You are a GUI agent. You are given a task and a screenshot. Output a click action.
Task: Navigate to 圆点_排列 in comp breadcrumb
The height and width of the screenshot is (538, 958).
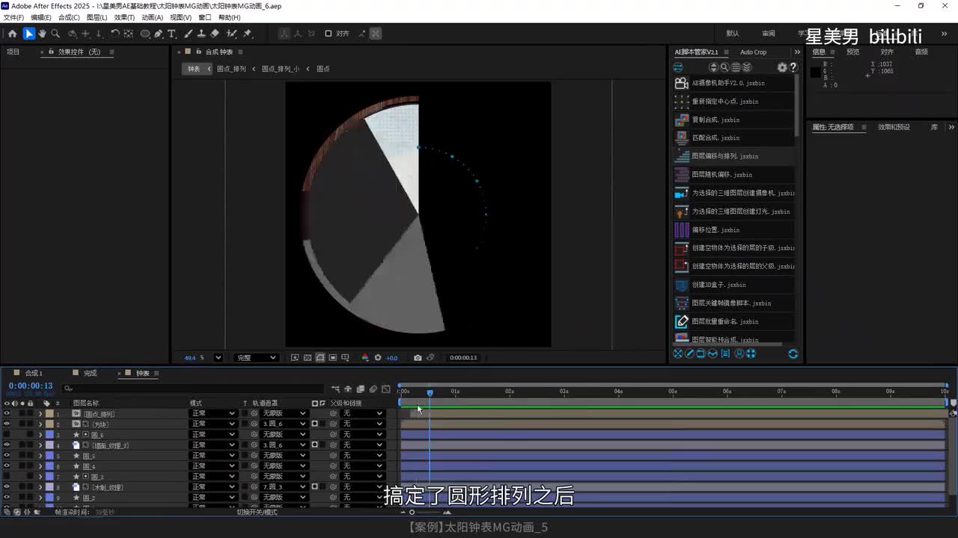pyautogui.click(x=231, y=69)
